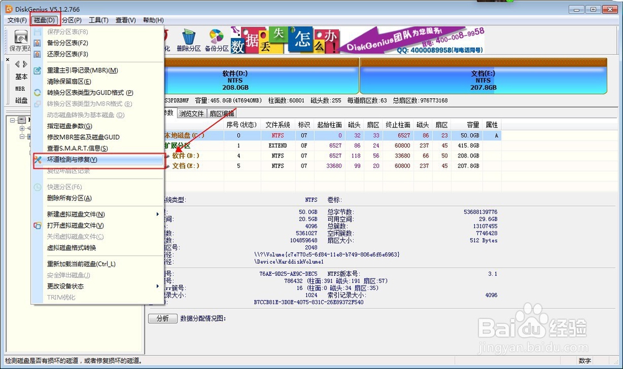Viewport: 623px width, 369px height.
Task: Open the 帮助(H) menu
Action: coord(153,21)
